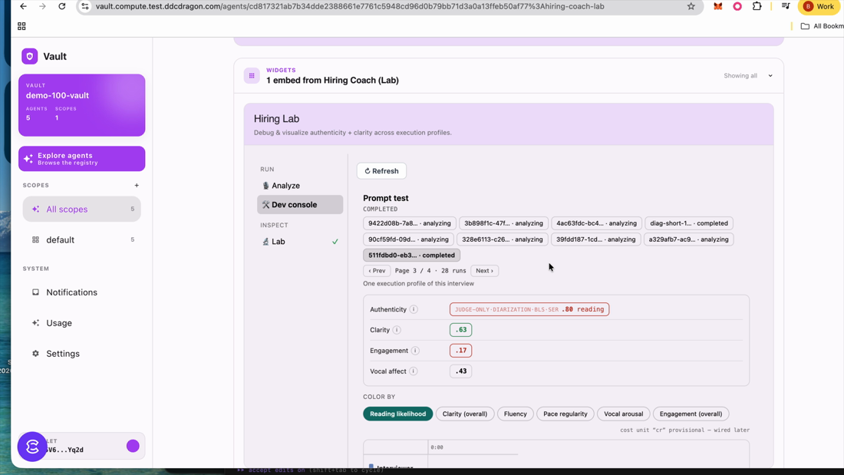Click the Vocal affect .43 value
This screenshot has height=475, width=844.
[x=461, y=371]
